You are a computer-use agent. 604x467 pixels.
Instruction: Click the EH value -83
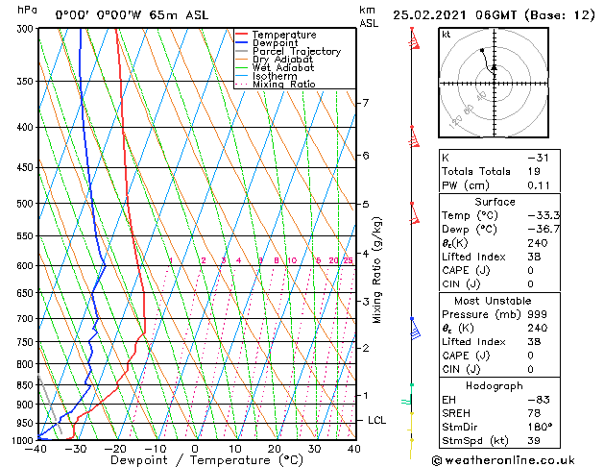tap(539, 400)
